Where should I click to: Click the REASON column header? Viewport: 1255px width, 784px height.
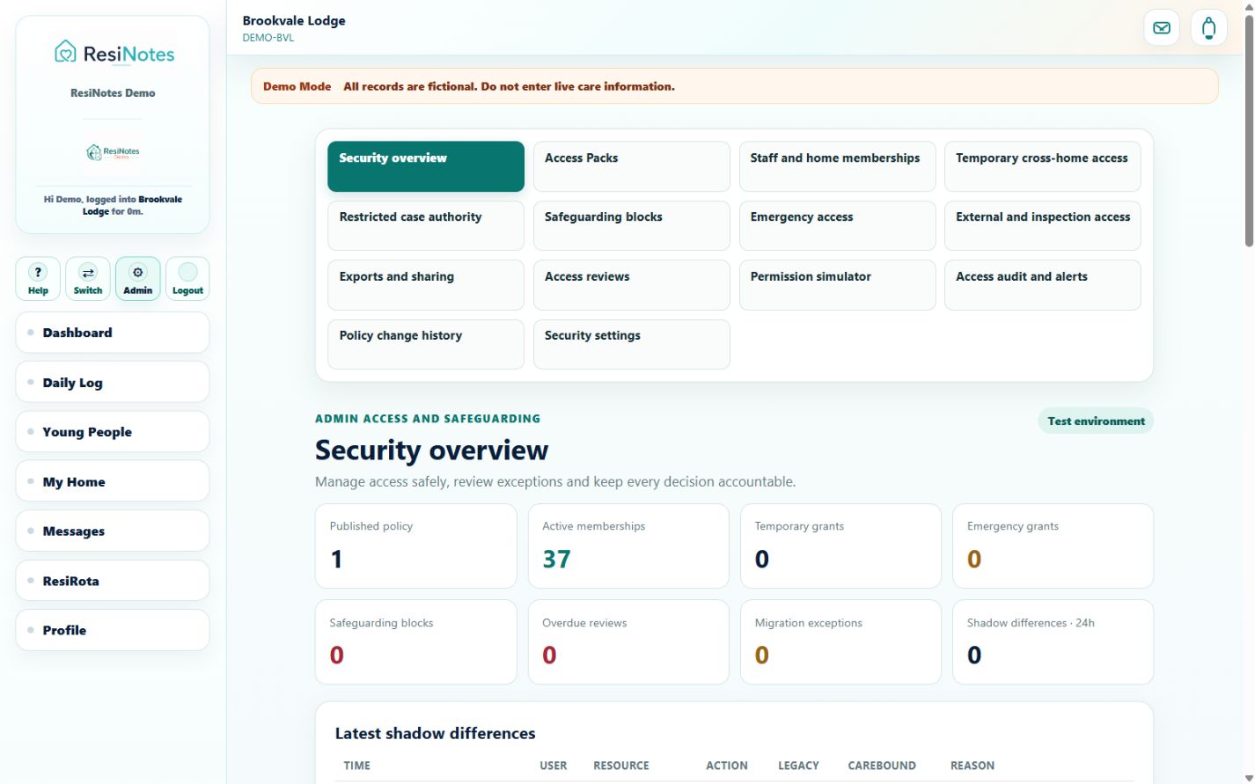[972, 766]
